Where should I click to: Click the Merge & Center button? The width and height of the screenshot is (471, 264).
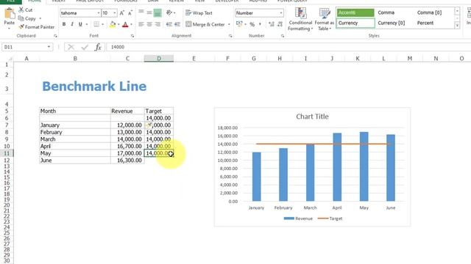click(205, 24)
